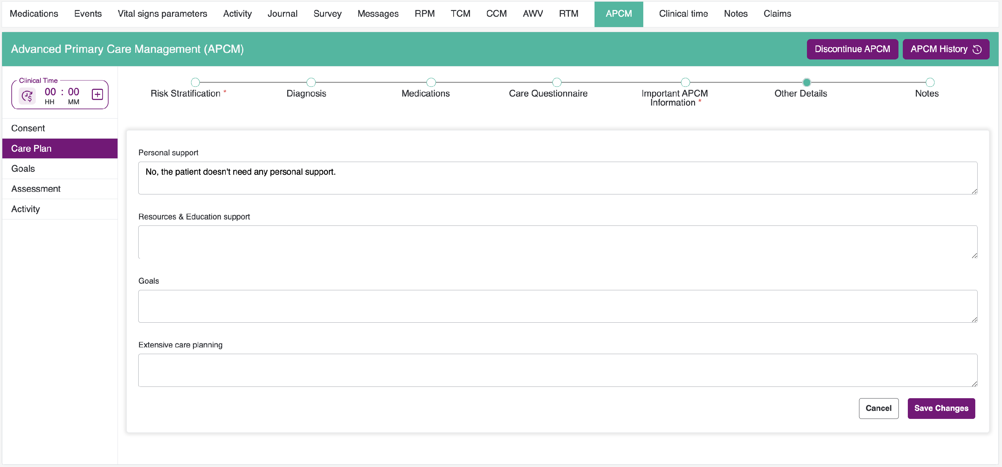Screen dimensions: 1002x467
Task: Open the Claims tab
Action: click(x=777, y=14)
